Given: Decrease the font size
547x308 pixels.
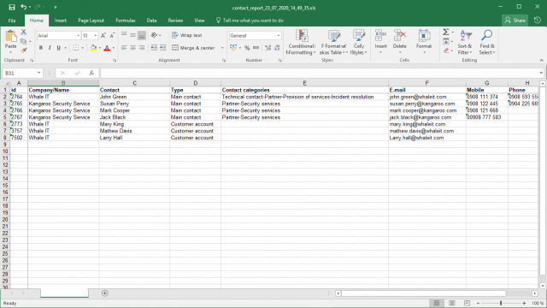Looking at the screenshot, I should click(112, 36).
